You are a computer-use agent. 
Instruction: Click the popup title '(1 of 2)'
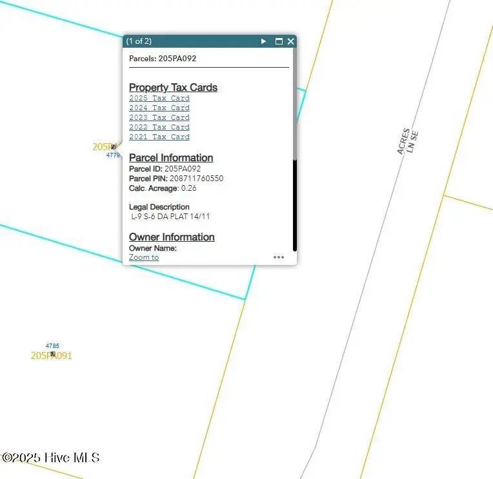[139, 41]
